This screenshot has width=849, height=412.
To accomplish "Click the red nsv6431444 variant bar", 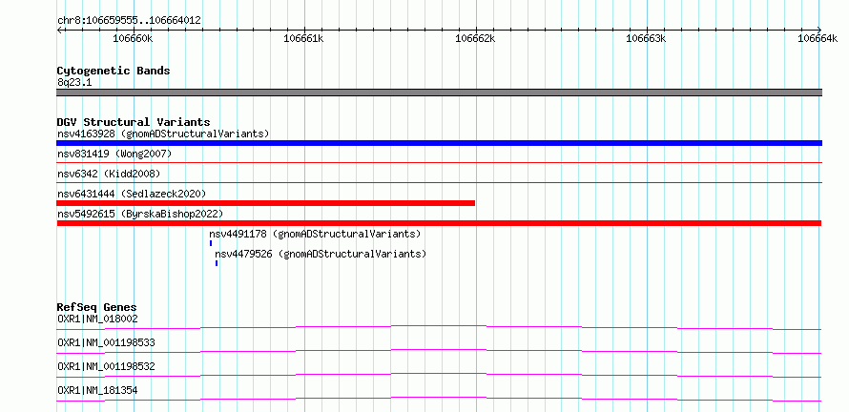I will [x=265, y=203].
